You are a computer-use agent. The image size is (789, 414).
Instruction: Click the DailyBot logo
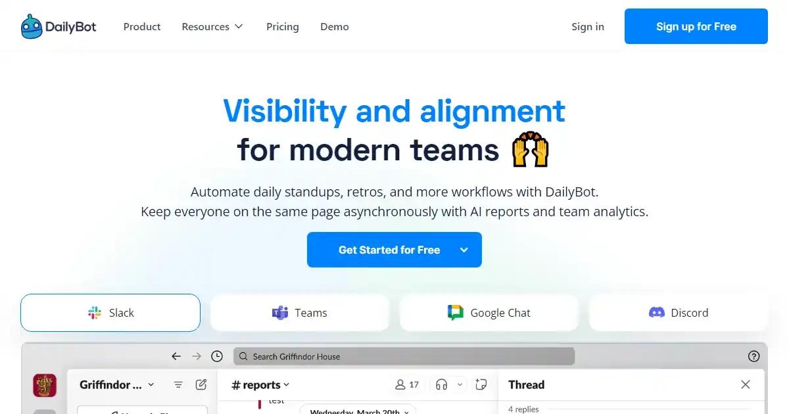click(x=59, y=26)
